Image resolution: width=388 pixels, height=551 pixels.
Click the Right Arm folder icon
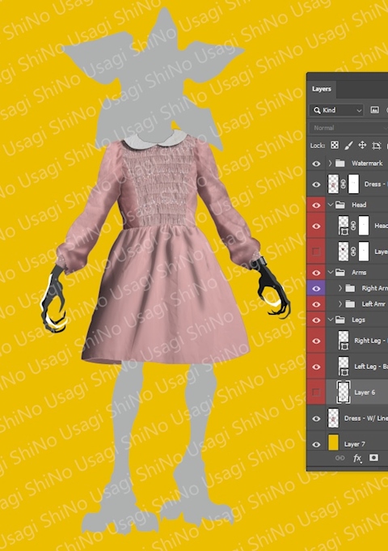click(350, 288)
